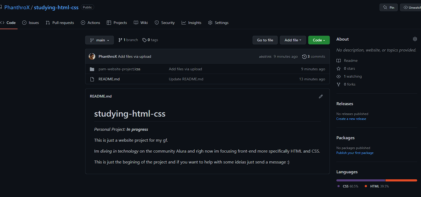Click the tag icon next to 0 tags
This screenshot has width=421, height=197.
pyautogui.click(x=144, y=40)
